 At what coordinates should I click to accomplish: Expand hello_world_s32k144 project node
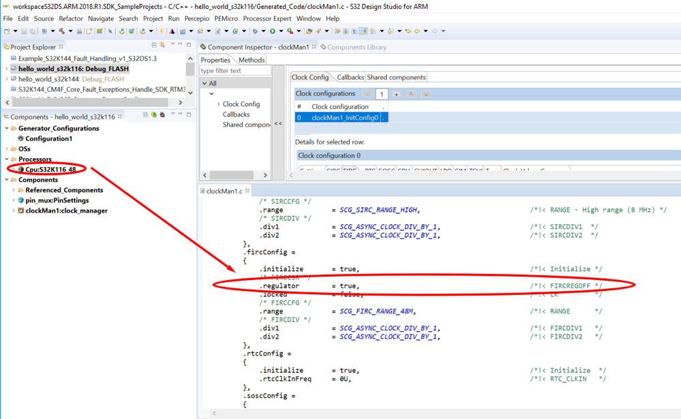[7, 79]
